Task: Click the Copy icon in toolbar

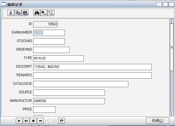Action: (18, 13)
